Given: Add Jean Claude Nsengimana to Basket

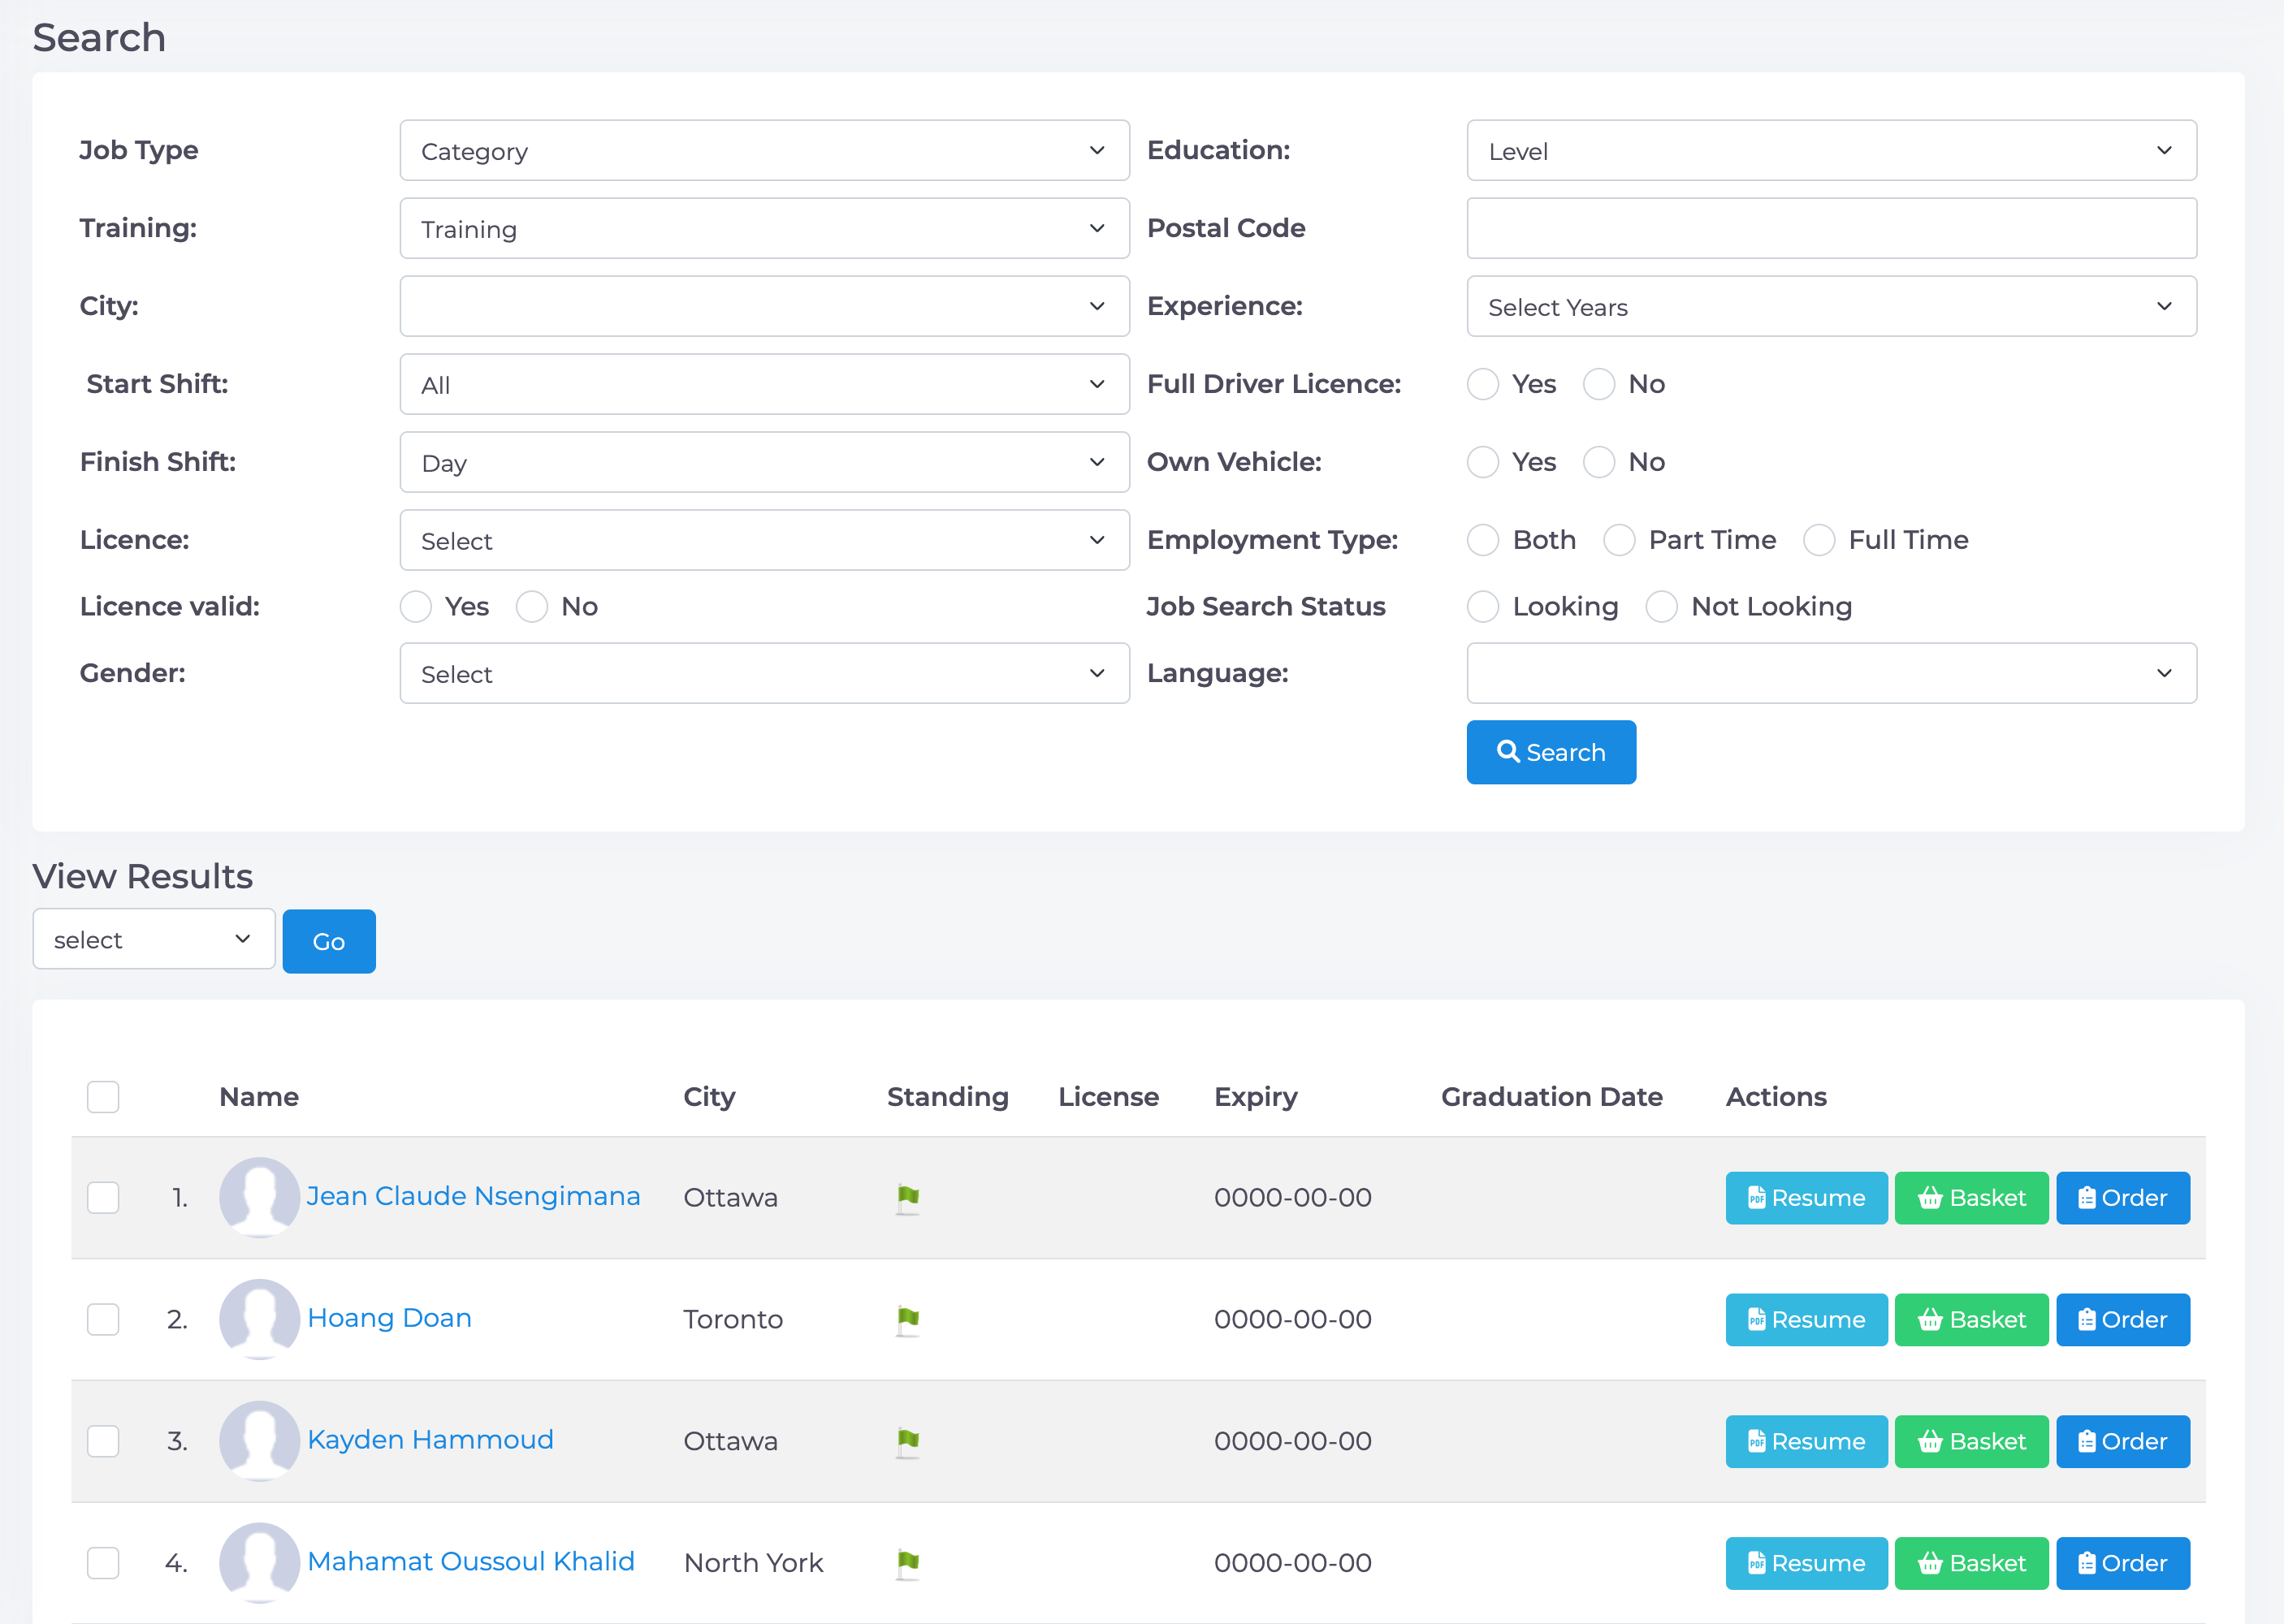Looking at the screenshot, I should point(1971,1198).
